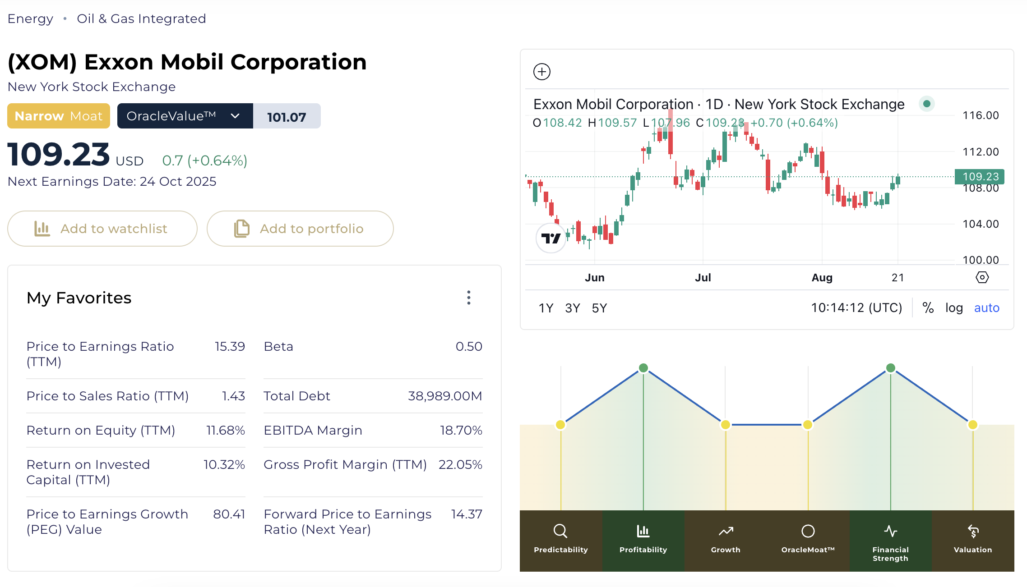
Task: Click the 116.00 price axis label
Action: click(x=981, y=115)
